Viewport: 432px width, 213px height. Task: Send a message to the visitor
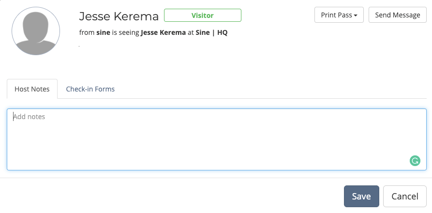point(397,15)
